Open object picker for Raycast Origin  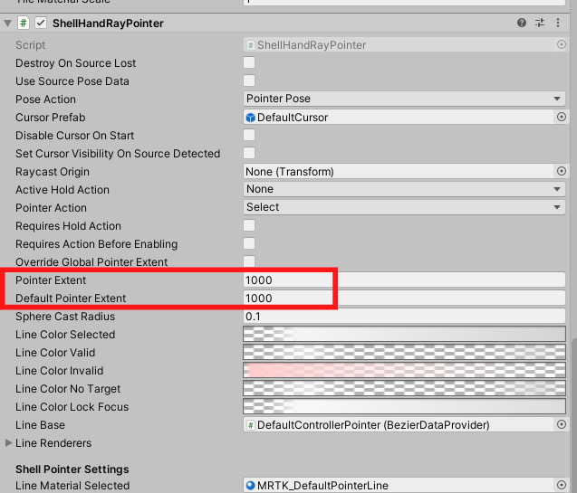coord(562,171)
